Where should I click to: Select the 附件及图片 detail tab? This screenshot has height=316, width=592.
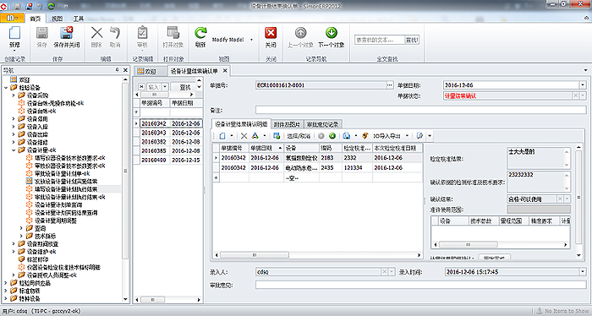(x=287, y=124)
